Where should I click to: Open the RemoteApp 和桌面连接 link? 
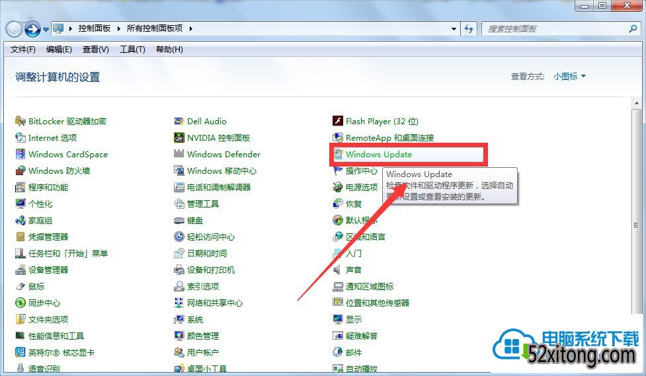389,137
